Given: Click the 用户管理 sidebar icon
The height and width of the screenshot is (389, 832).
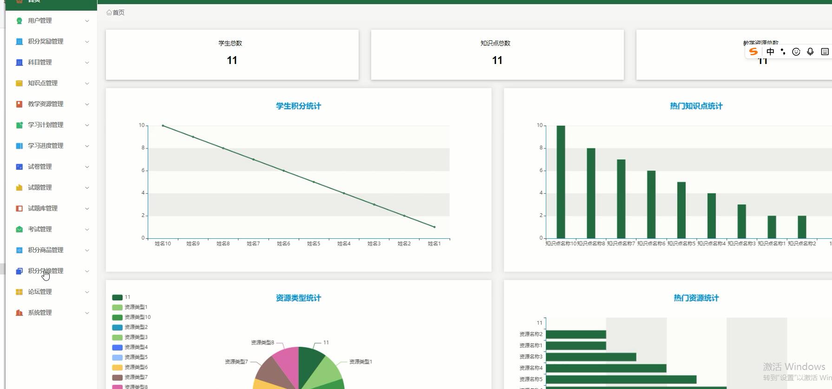Looking at the screenshot, I should click(19, 21).
